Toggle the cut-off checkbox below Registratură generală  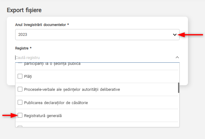click(20, 127)
